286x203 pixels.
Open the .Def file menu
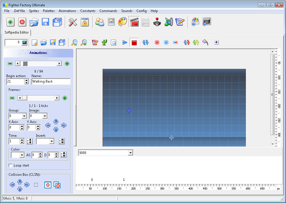pyautogui.click(x=19, y=11)
